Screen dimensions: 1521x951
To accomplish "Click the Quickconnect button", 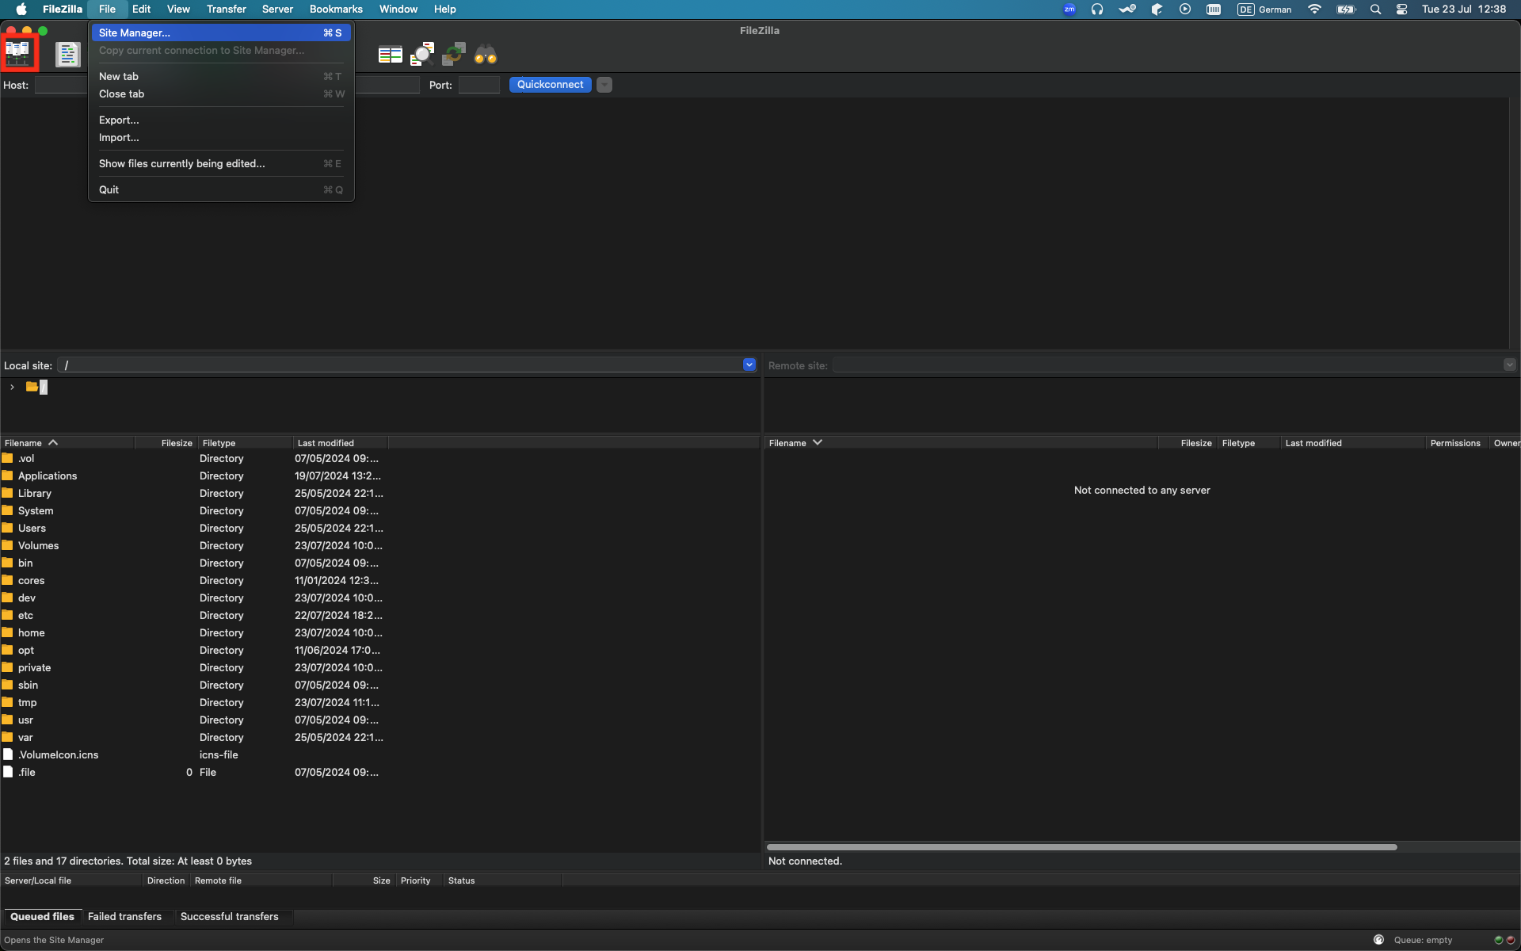I will [x=551, y=85].
